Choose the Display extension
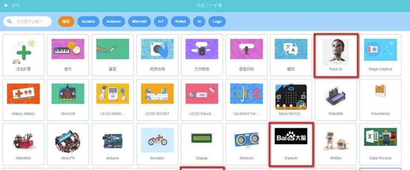 tap(202, 144)
